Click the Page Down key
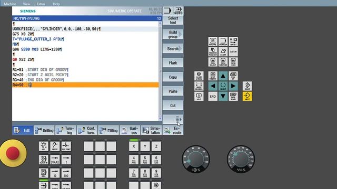The width and height of the screenshot is (337, 189). click(233, 96)
